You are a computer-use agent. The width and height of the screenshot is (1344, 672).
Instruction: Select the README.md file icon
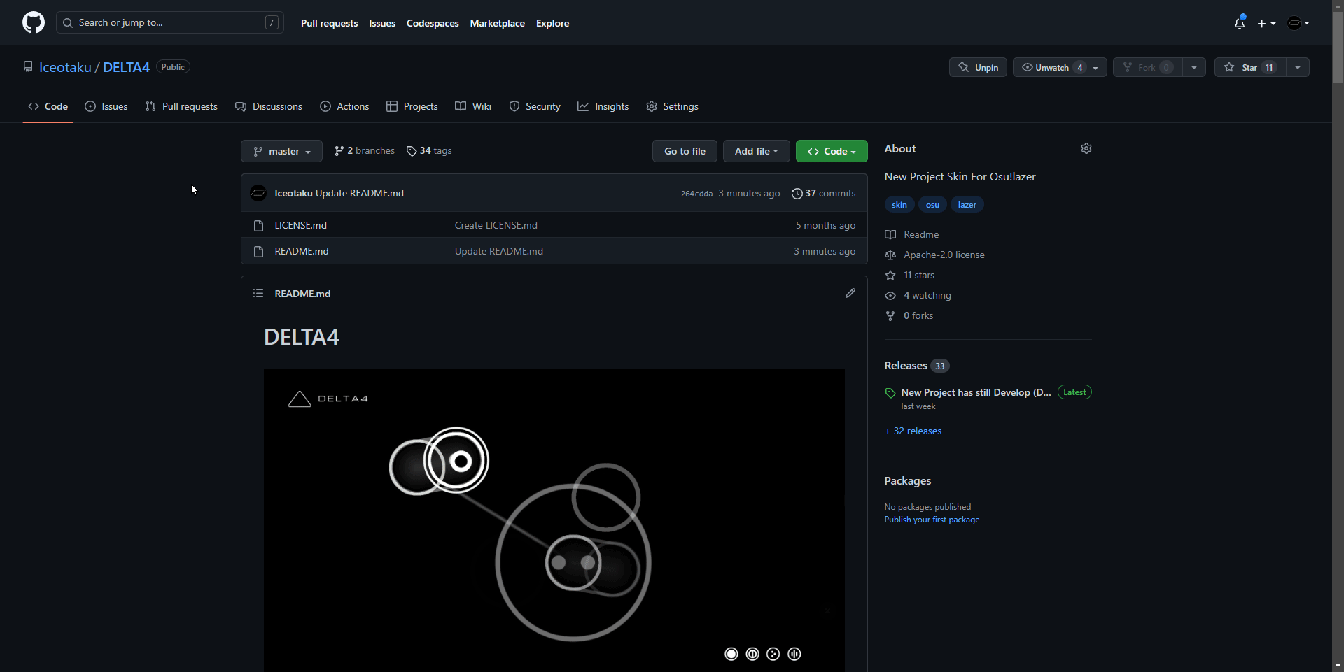coord(258,251)
